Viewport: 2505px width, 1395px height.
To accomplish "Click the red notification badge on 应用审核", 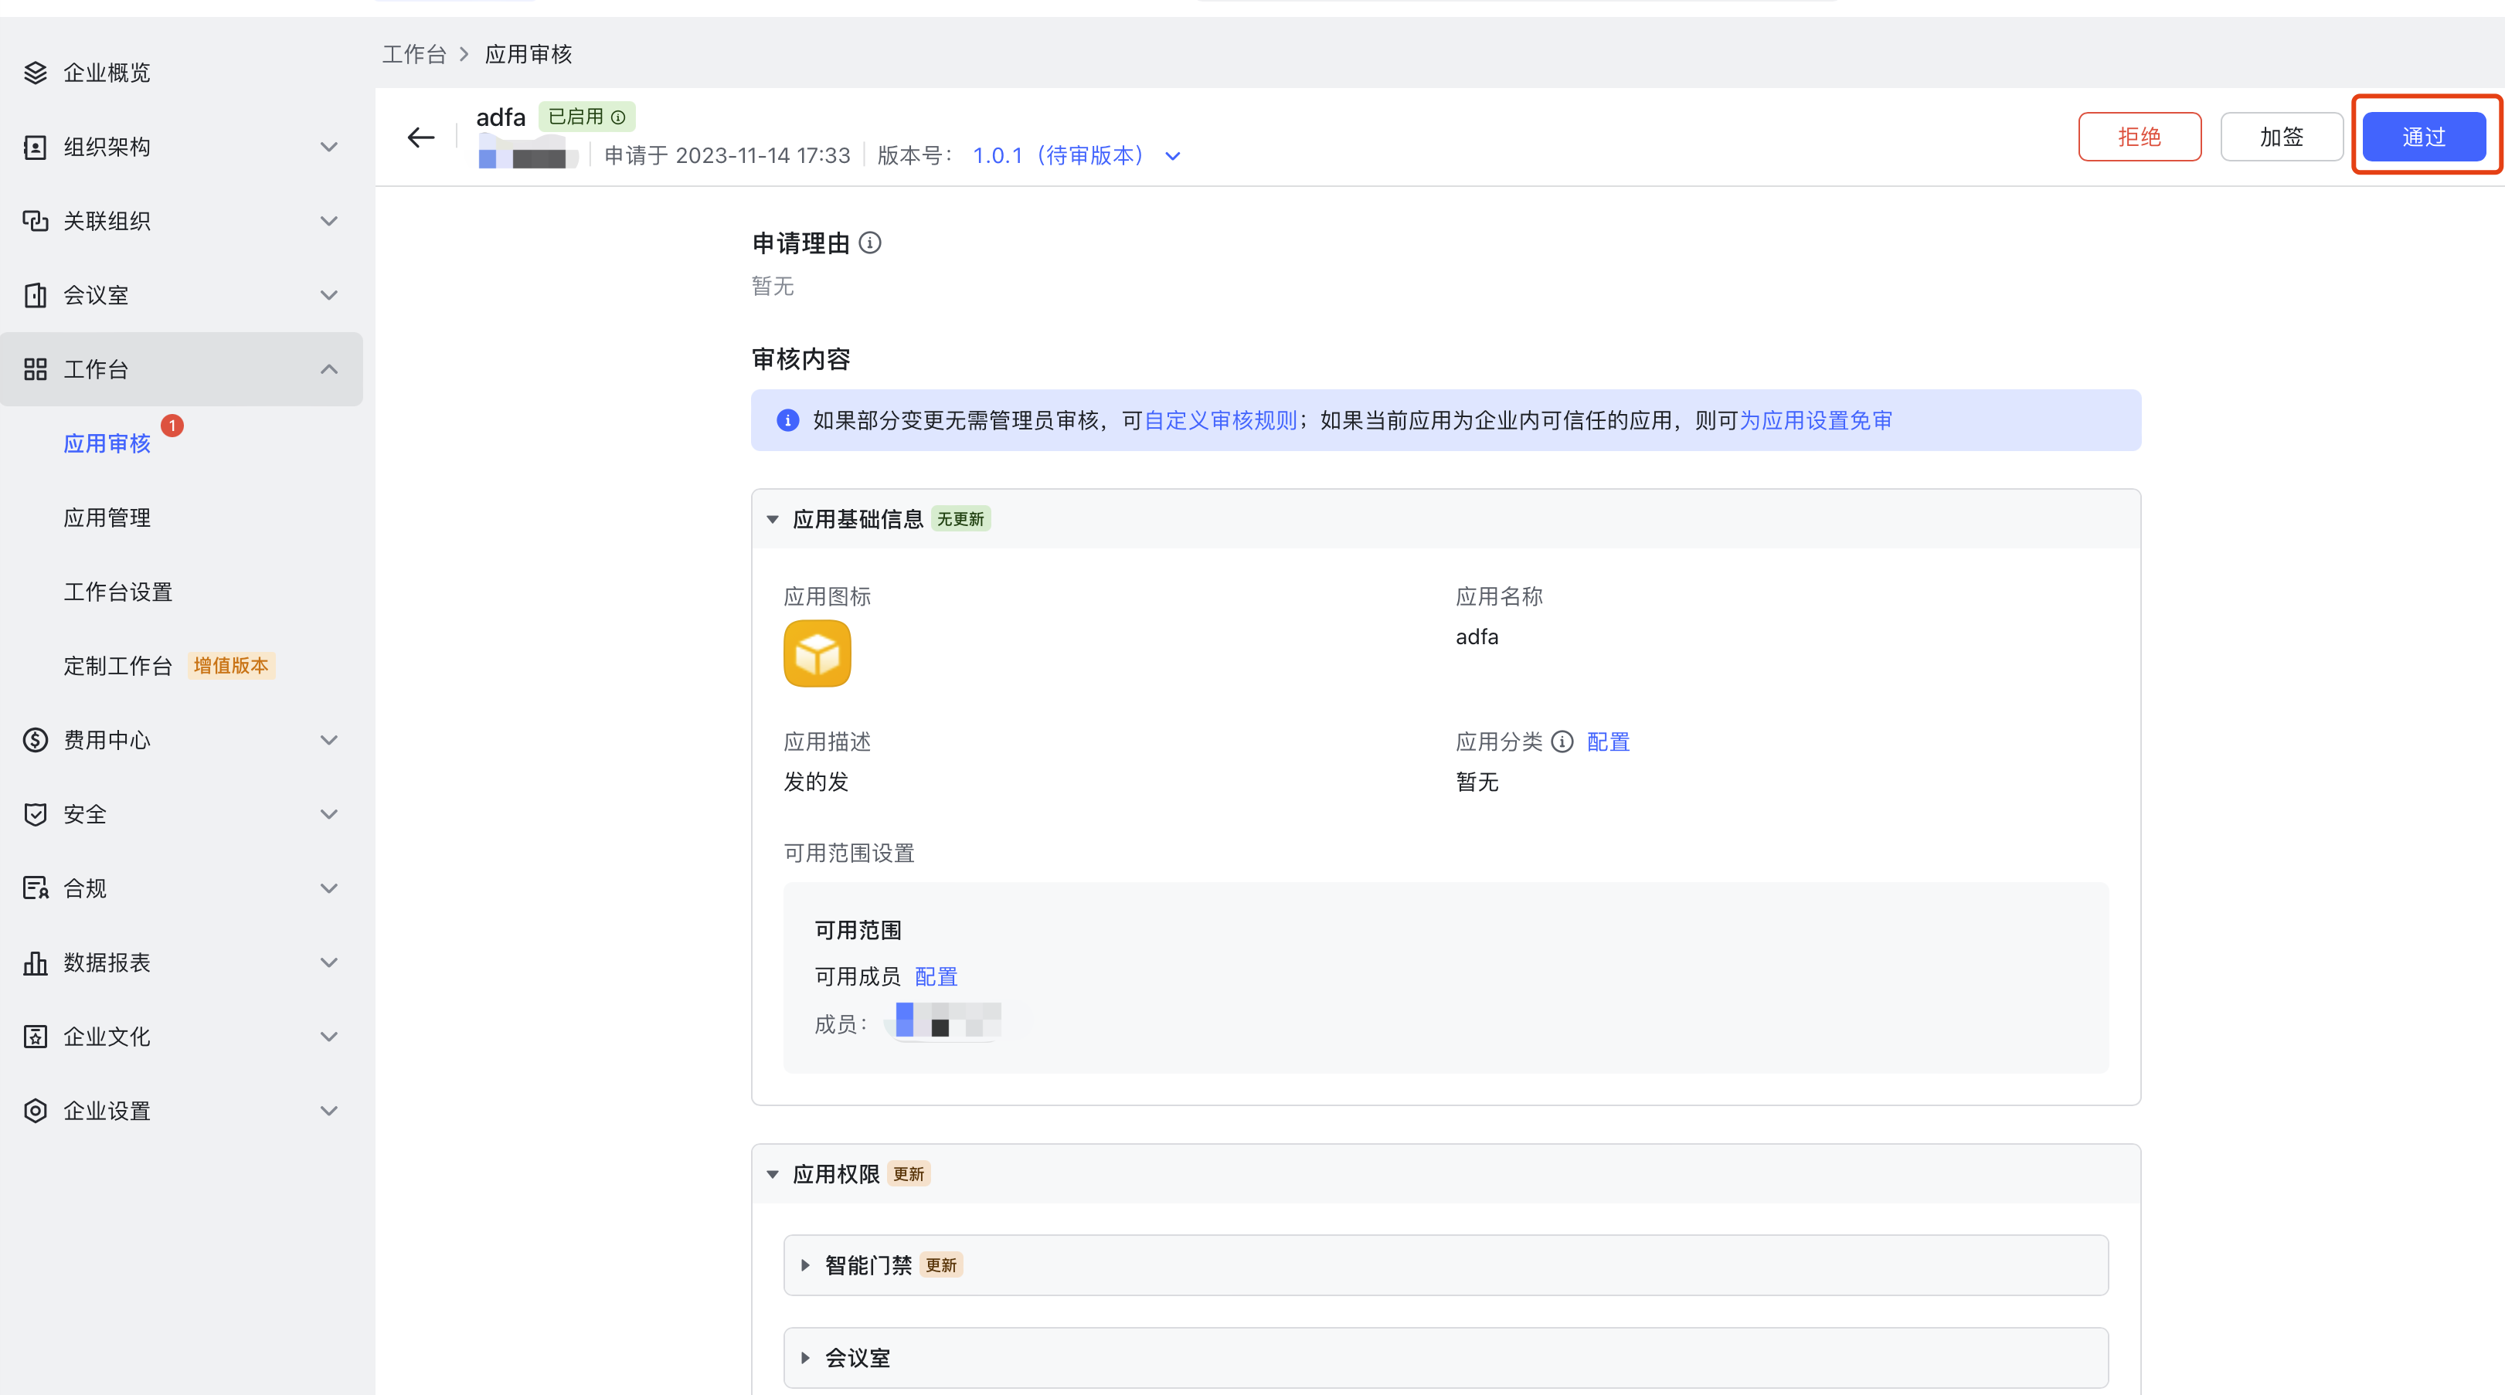I will coord(172,426).
